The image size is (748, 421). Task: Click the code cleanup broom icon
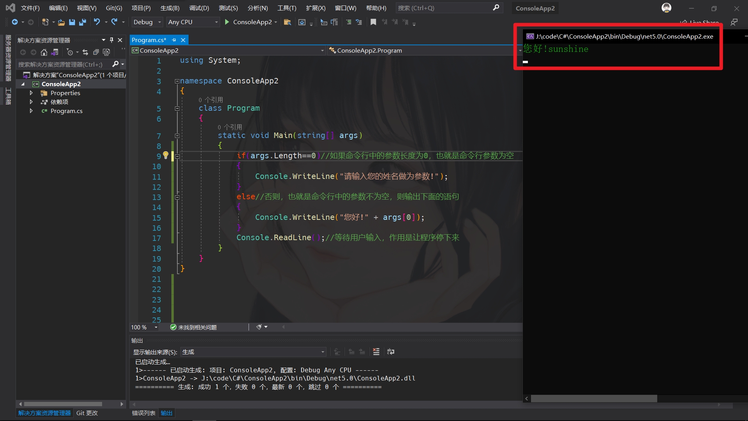coord(259,327)
